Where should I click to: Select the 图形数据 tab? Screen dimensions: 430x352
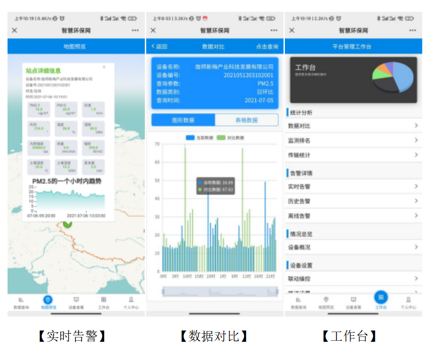(x=183, y=120)
